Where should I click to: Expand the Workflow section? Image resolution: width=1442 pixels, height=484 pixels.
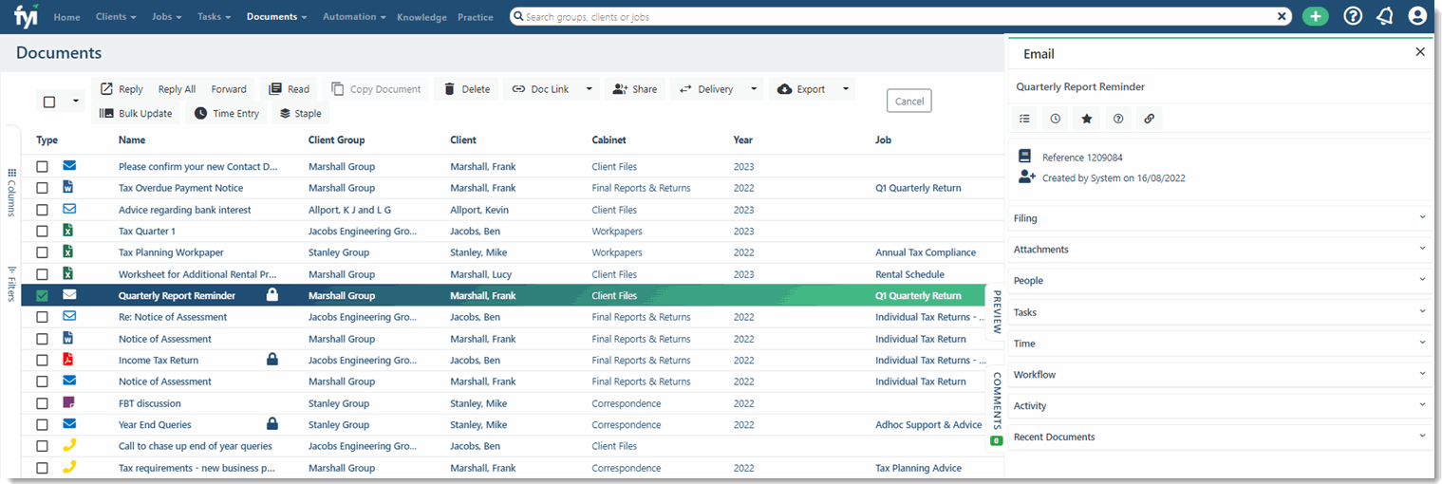tap(1220, 375)
